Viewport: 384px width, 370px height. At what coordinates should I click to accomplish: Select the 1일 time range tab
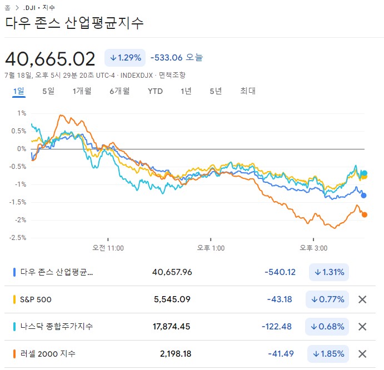pyautogui.click(x=19, y=91)
